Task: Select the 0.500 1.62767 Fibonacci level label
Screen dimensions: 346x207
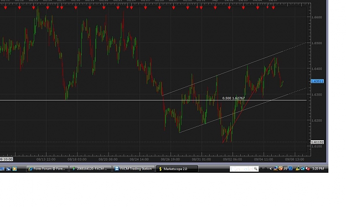Action: (x=234, y=98)
